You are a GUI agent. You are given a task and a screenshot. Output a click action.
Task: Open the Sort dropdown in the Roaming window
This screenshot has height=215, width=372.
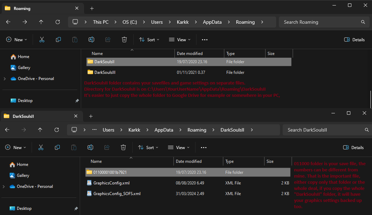(149, 39)
